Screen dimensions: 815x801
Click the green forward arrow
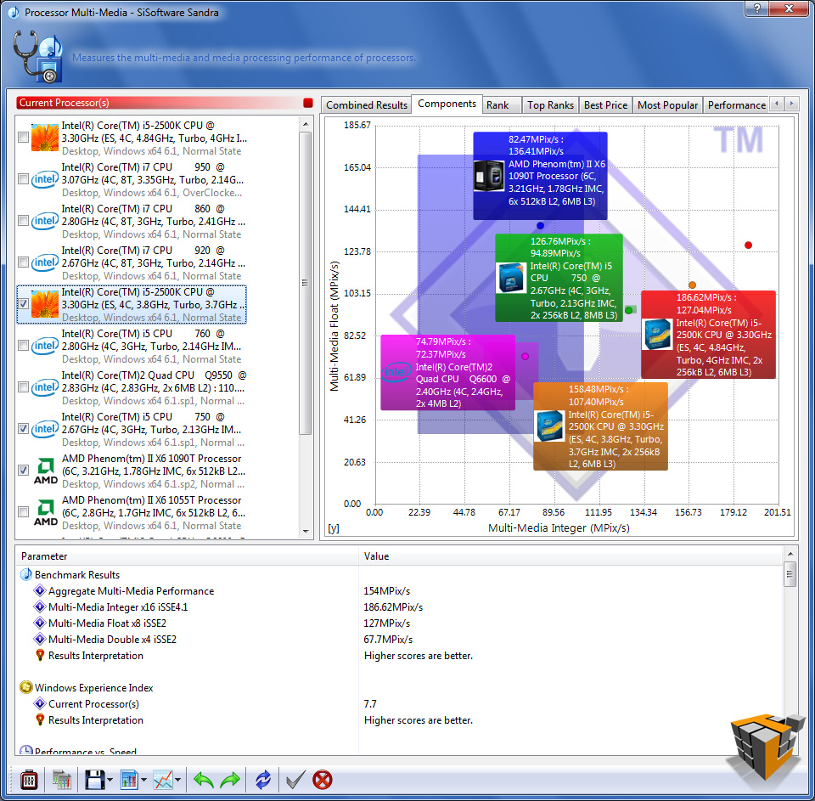230,780
